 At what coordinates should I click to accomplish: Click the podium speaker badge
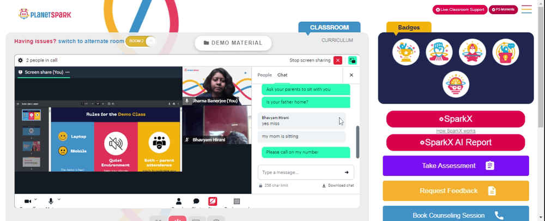coord(506,52)
